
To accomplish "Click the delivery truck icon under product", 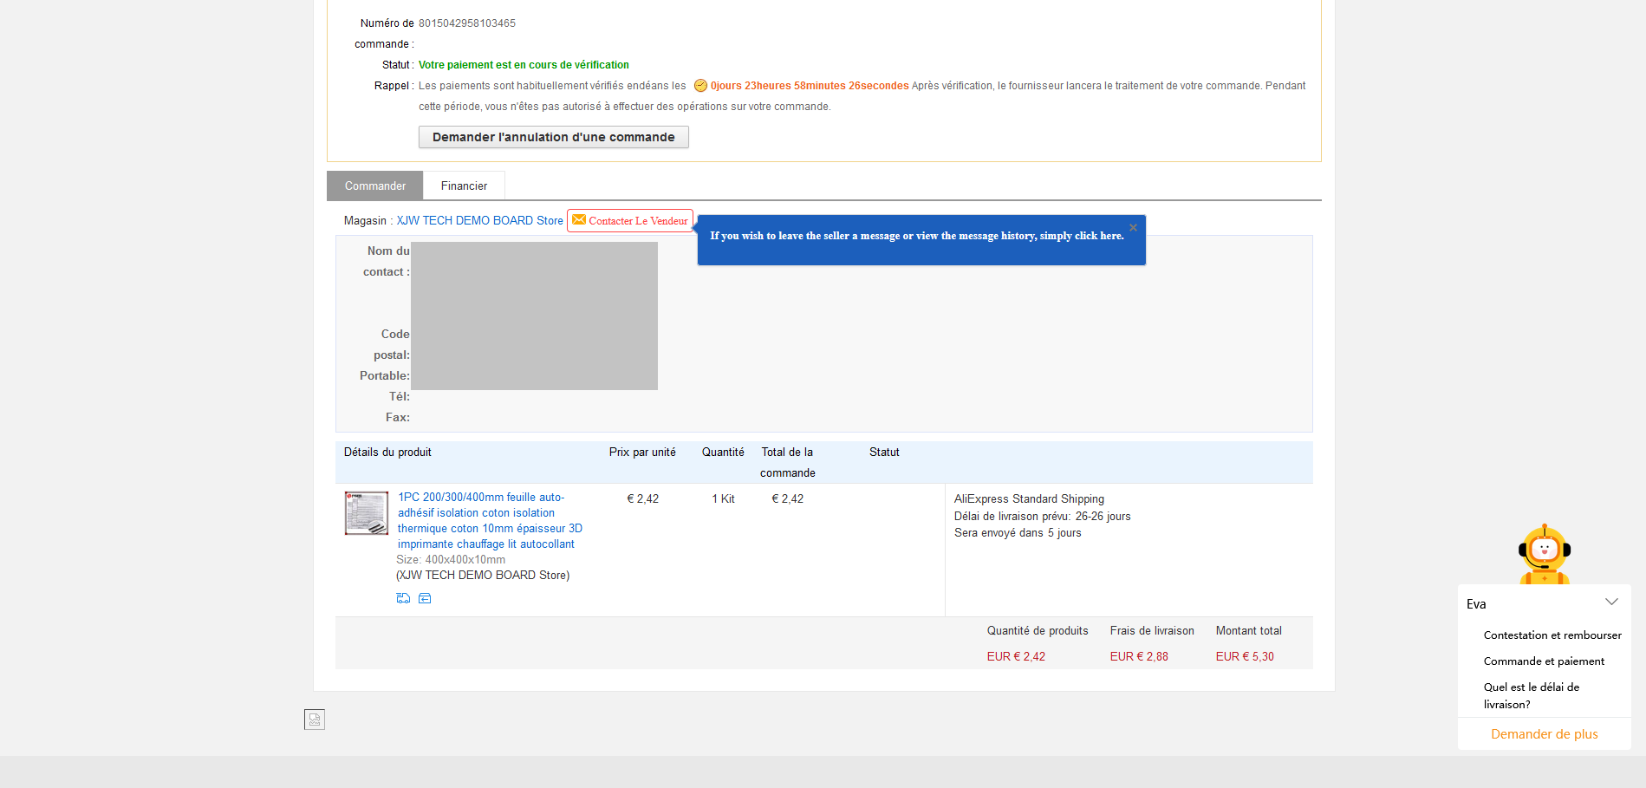I will [x=403, y=598].
